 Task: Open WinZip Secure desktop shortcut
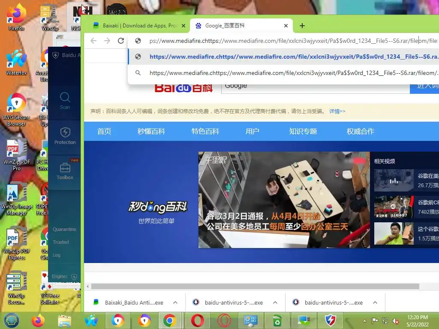16,288
